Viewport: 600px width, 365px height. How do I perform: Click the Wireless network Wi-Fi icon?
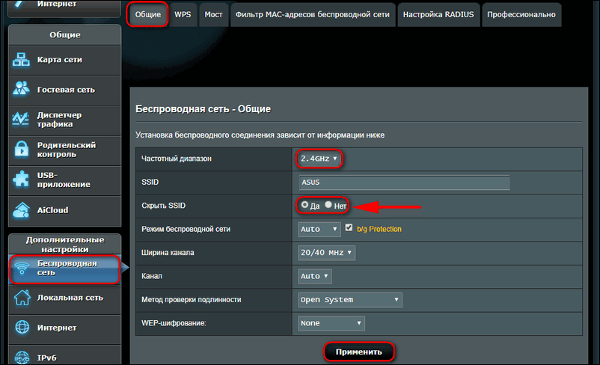point(22,268)
